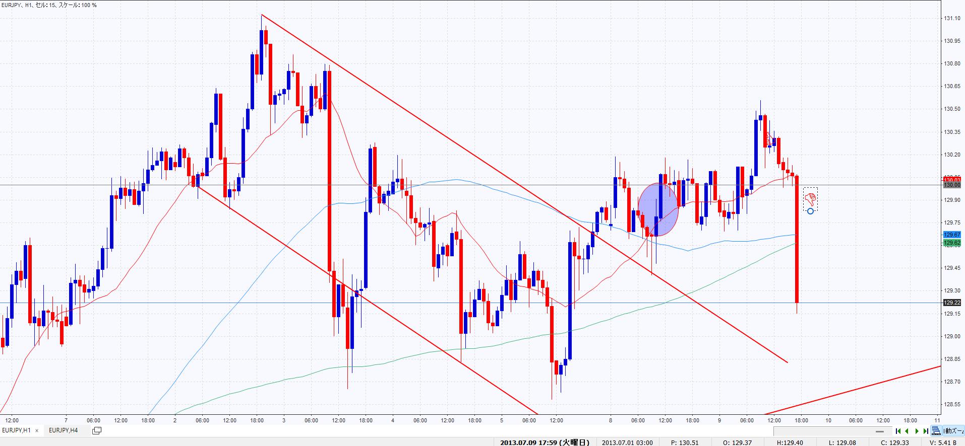The width and height of the screenshot is (965, 446).
Task: Click the blue circle handle below thumbs-down marker
Action: point(810,211)
